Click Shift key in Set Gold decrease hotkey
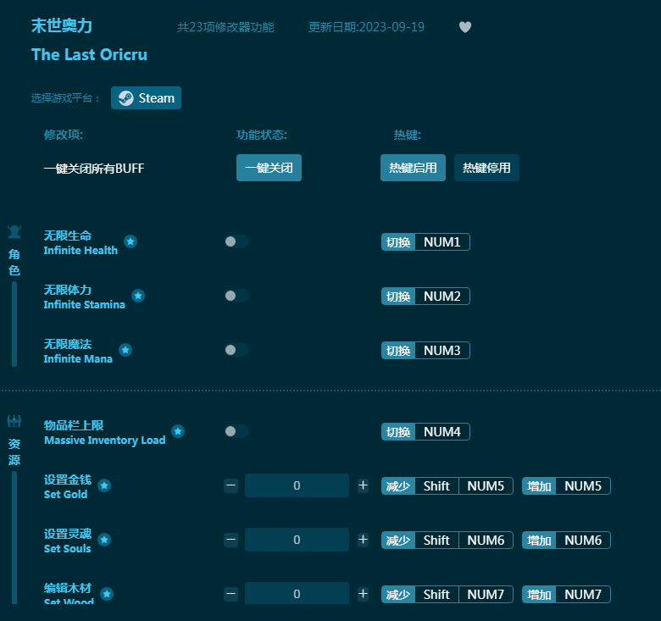661x621 pixels. [436, 486]
